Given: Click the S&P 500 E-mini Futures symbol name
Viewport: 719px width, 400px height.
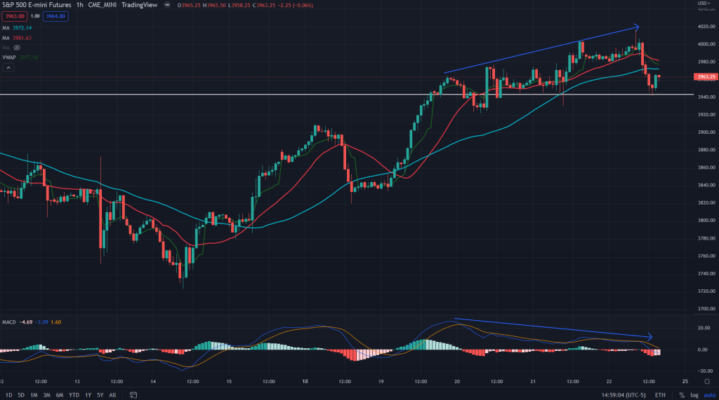Looking at the screenshot, I should [35, 6].
